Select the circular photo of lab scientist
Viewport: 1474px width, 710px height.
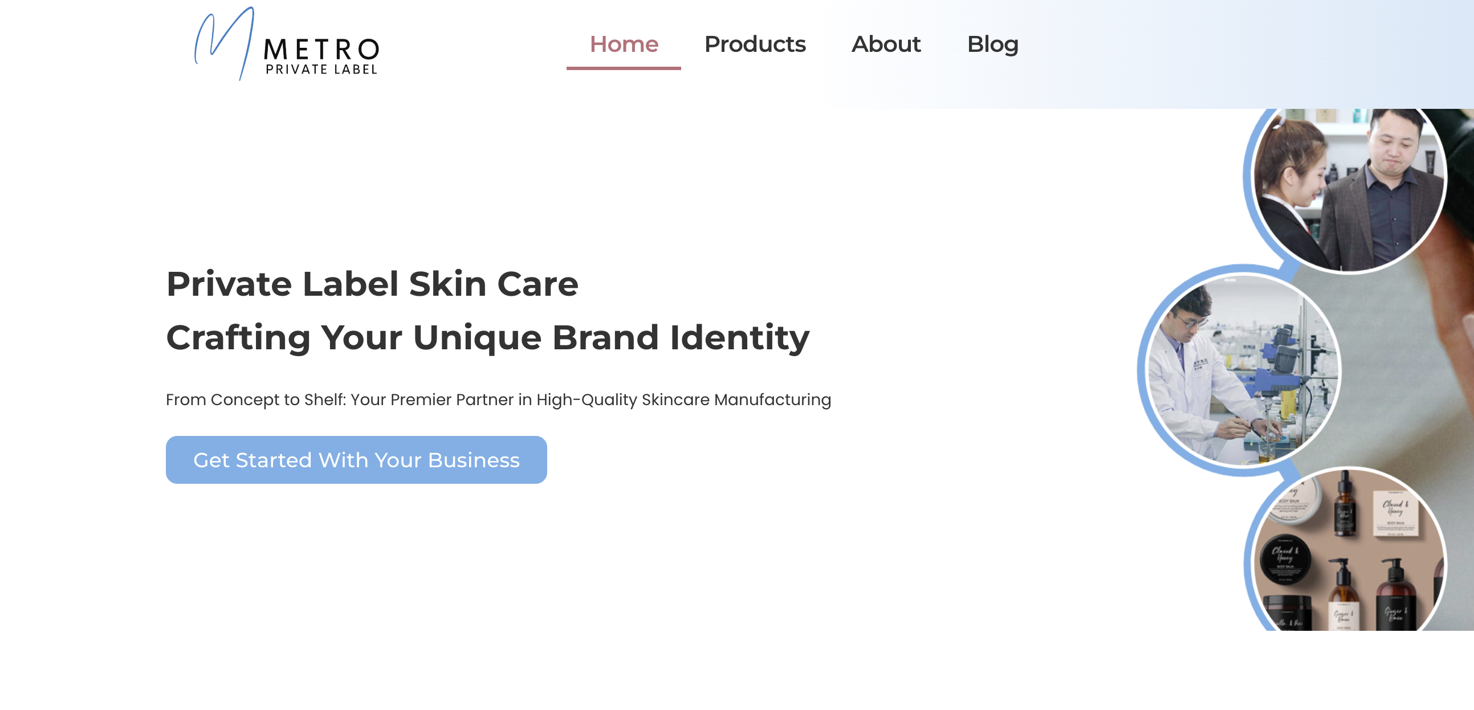(1243, 370)
